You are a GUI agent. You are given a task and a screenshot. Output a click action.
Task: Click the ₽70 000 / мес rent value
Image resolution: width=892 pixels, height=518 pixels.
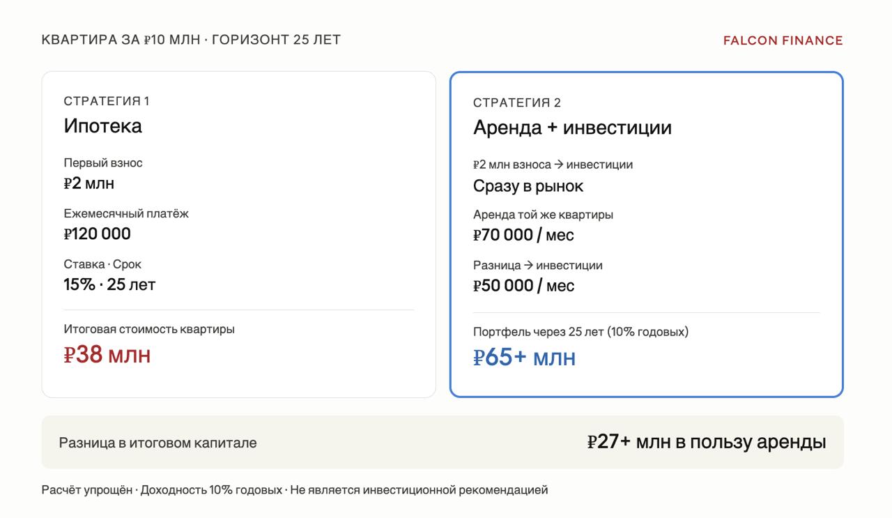pyautogui.click(x=523, y=235)
